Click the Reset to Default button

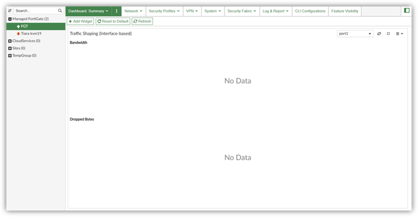pyautogui.click(x=113, y=21)
